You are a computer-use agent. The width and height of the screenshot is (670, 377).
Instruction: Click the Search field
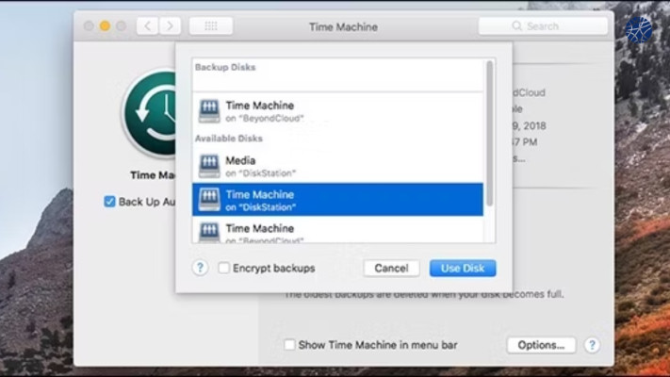tap(543, 26)
